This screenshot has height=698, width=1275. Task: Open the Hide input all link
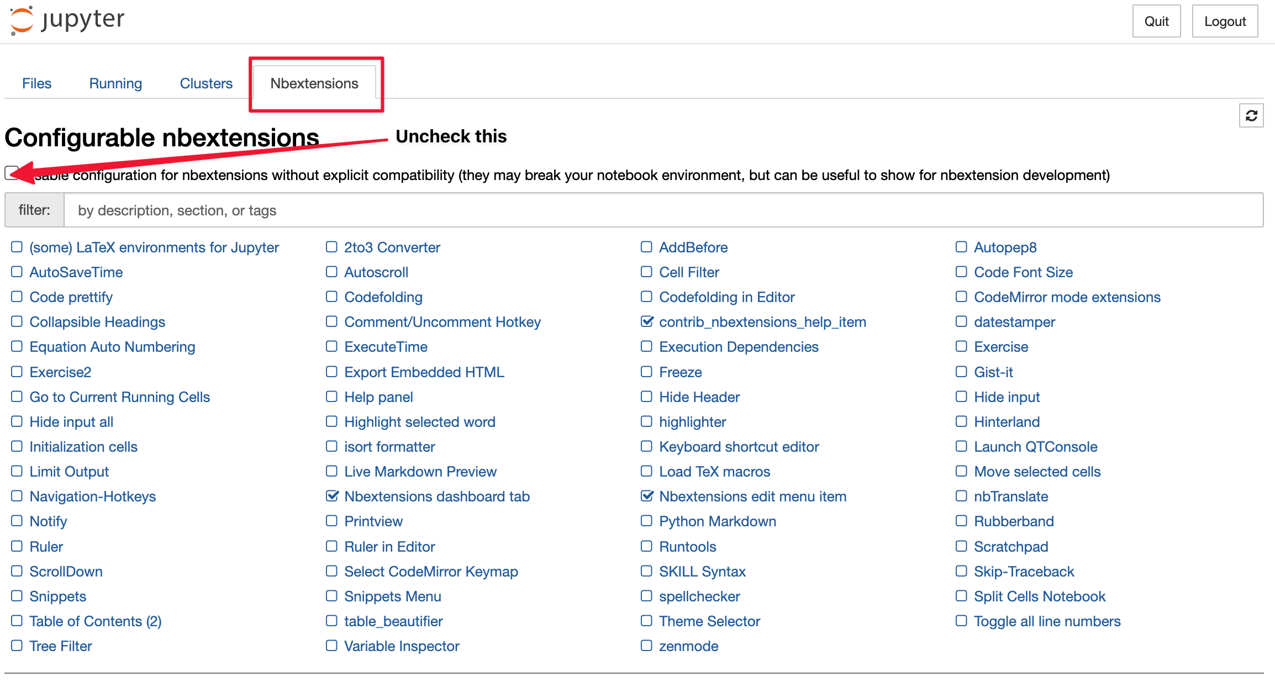click(71, 422)
